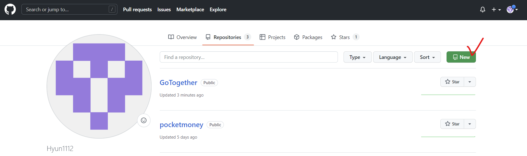527x156 pixels.
Task: Star the pocketmoney repository
Action: point(452,124)
